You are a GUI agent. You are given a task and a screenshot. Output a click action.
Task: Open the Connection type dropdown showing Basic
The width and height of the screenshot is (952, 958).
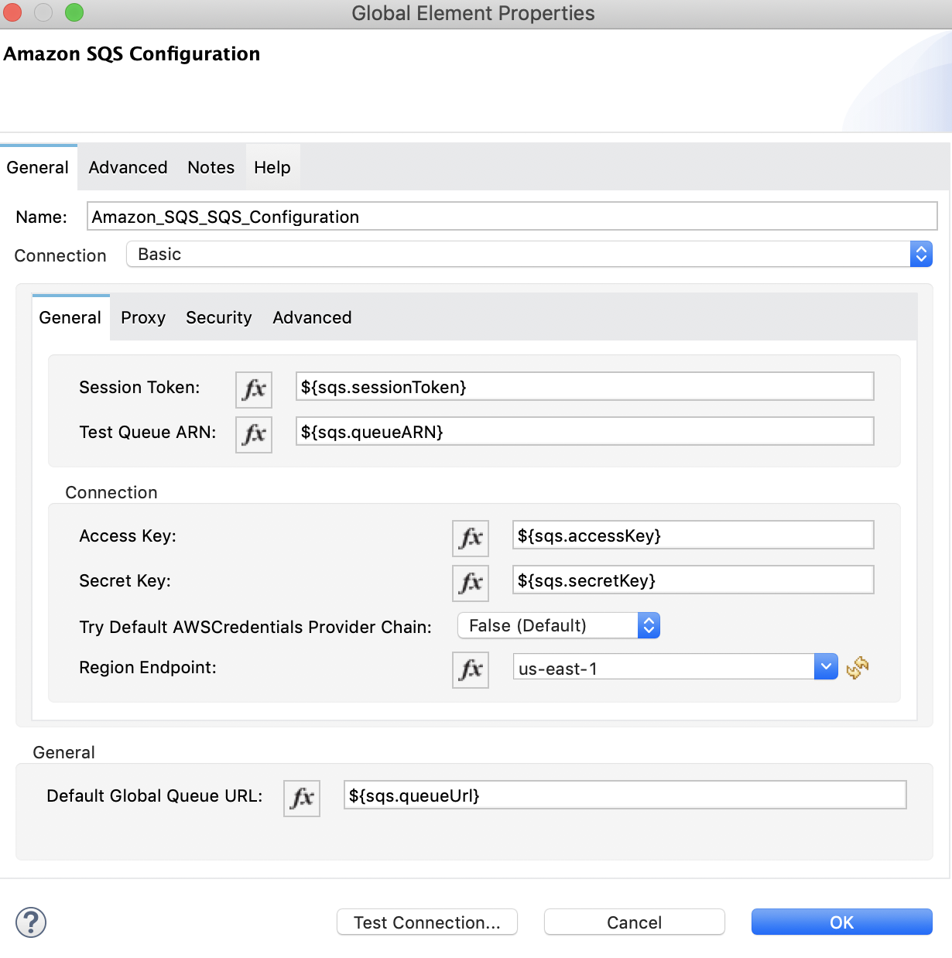pos(529,255)
